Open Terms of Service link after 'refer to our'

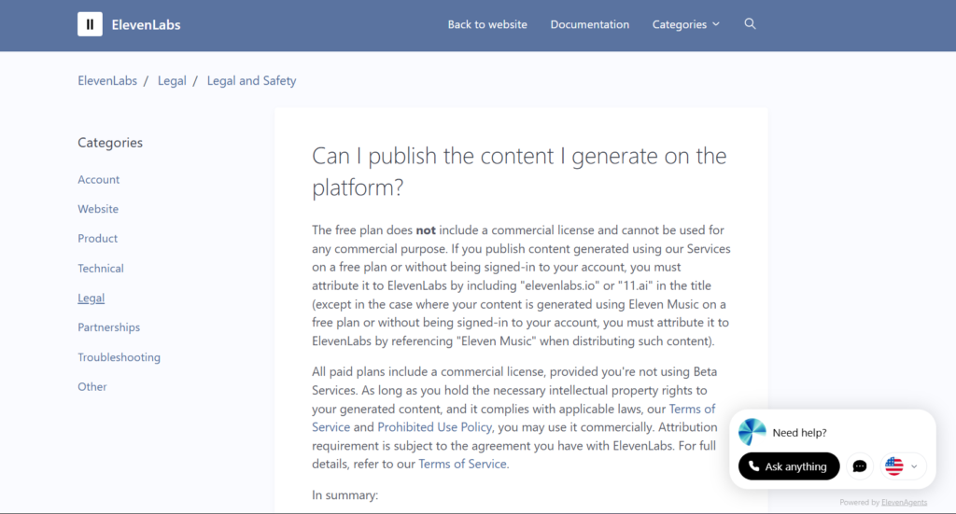463,464
